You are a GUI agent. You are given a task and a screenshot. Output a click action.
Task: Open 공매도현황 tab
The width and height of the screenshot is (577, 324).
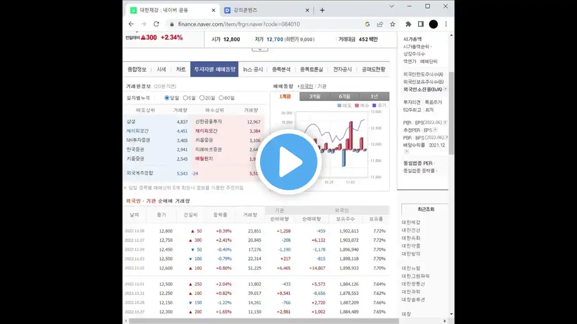(x=373, y=69)
